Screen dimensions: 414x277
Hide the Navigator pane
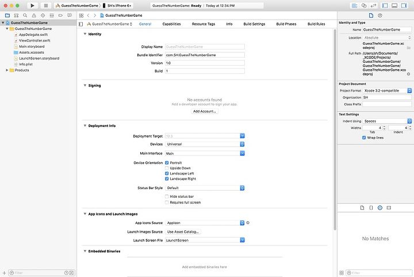click(x=385, y=6)
